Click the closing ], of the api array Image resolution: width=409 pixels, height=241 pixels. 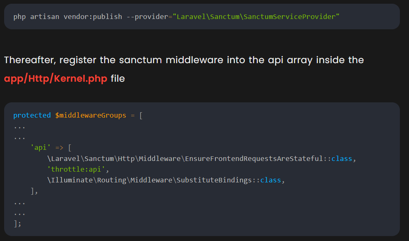[x=34, y=191]
